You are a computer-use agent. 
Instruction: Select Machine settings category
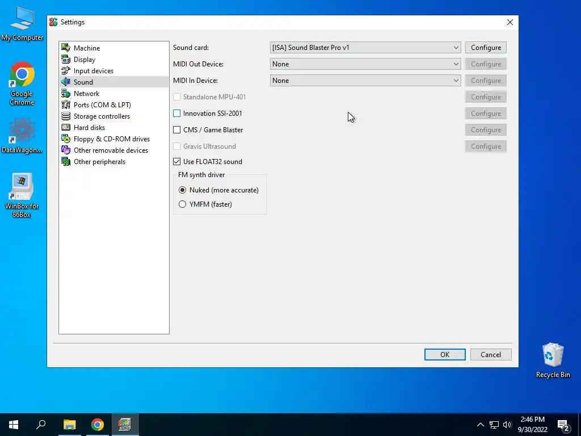tap(113, 48)
